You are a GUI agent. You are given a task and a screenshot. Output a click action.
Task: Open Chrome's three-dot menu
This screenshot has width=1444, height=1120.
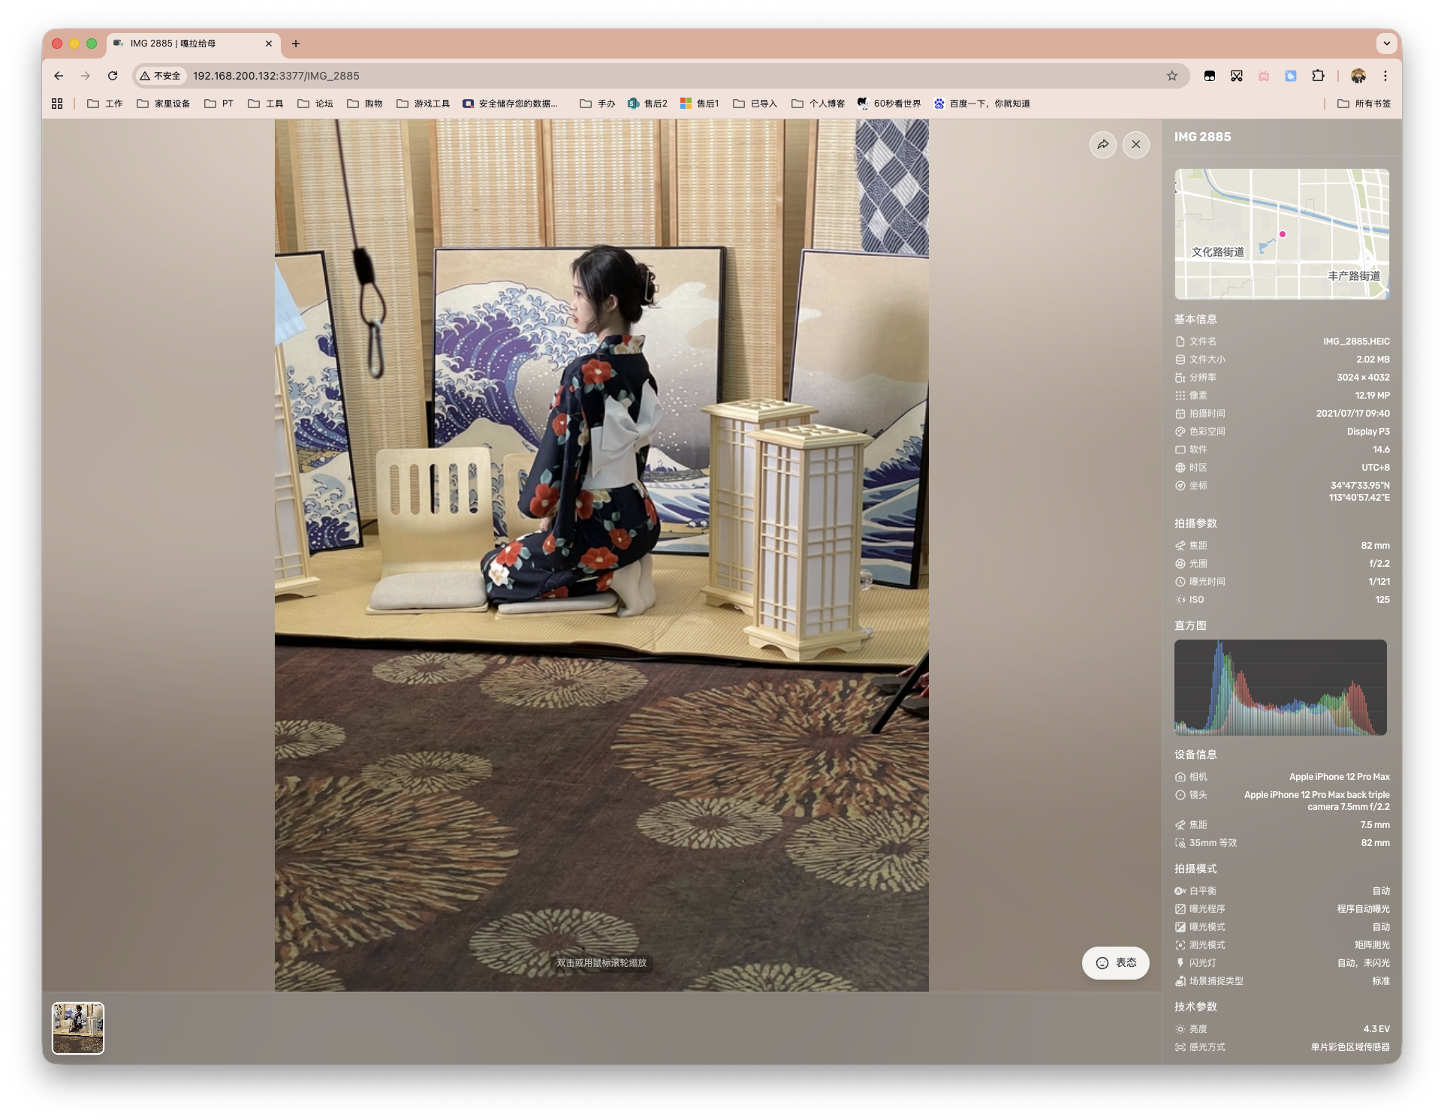point(1385,76)
